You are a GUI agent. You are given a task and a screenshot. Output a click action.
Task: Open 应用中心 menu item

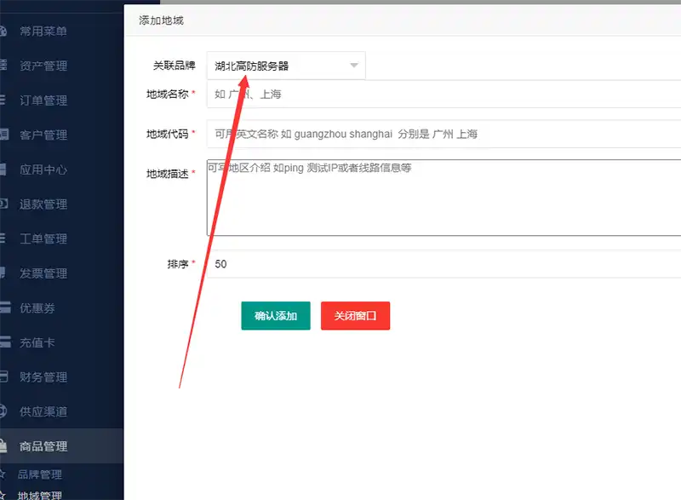pos(43,170)
